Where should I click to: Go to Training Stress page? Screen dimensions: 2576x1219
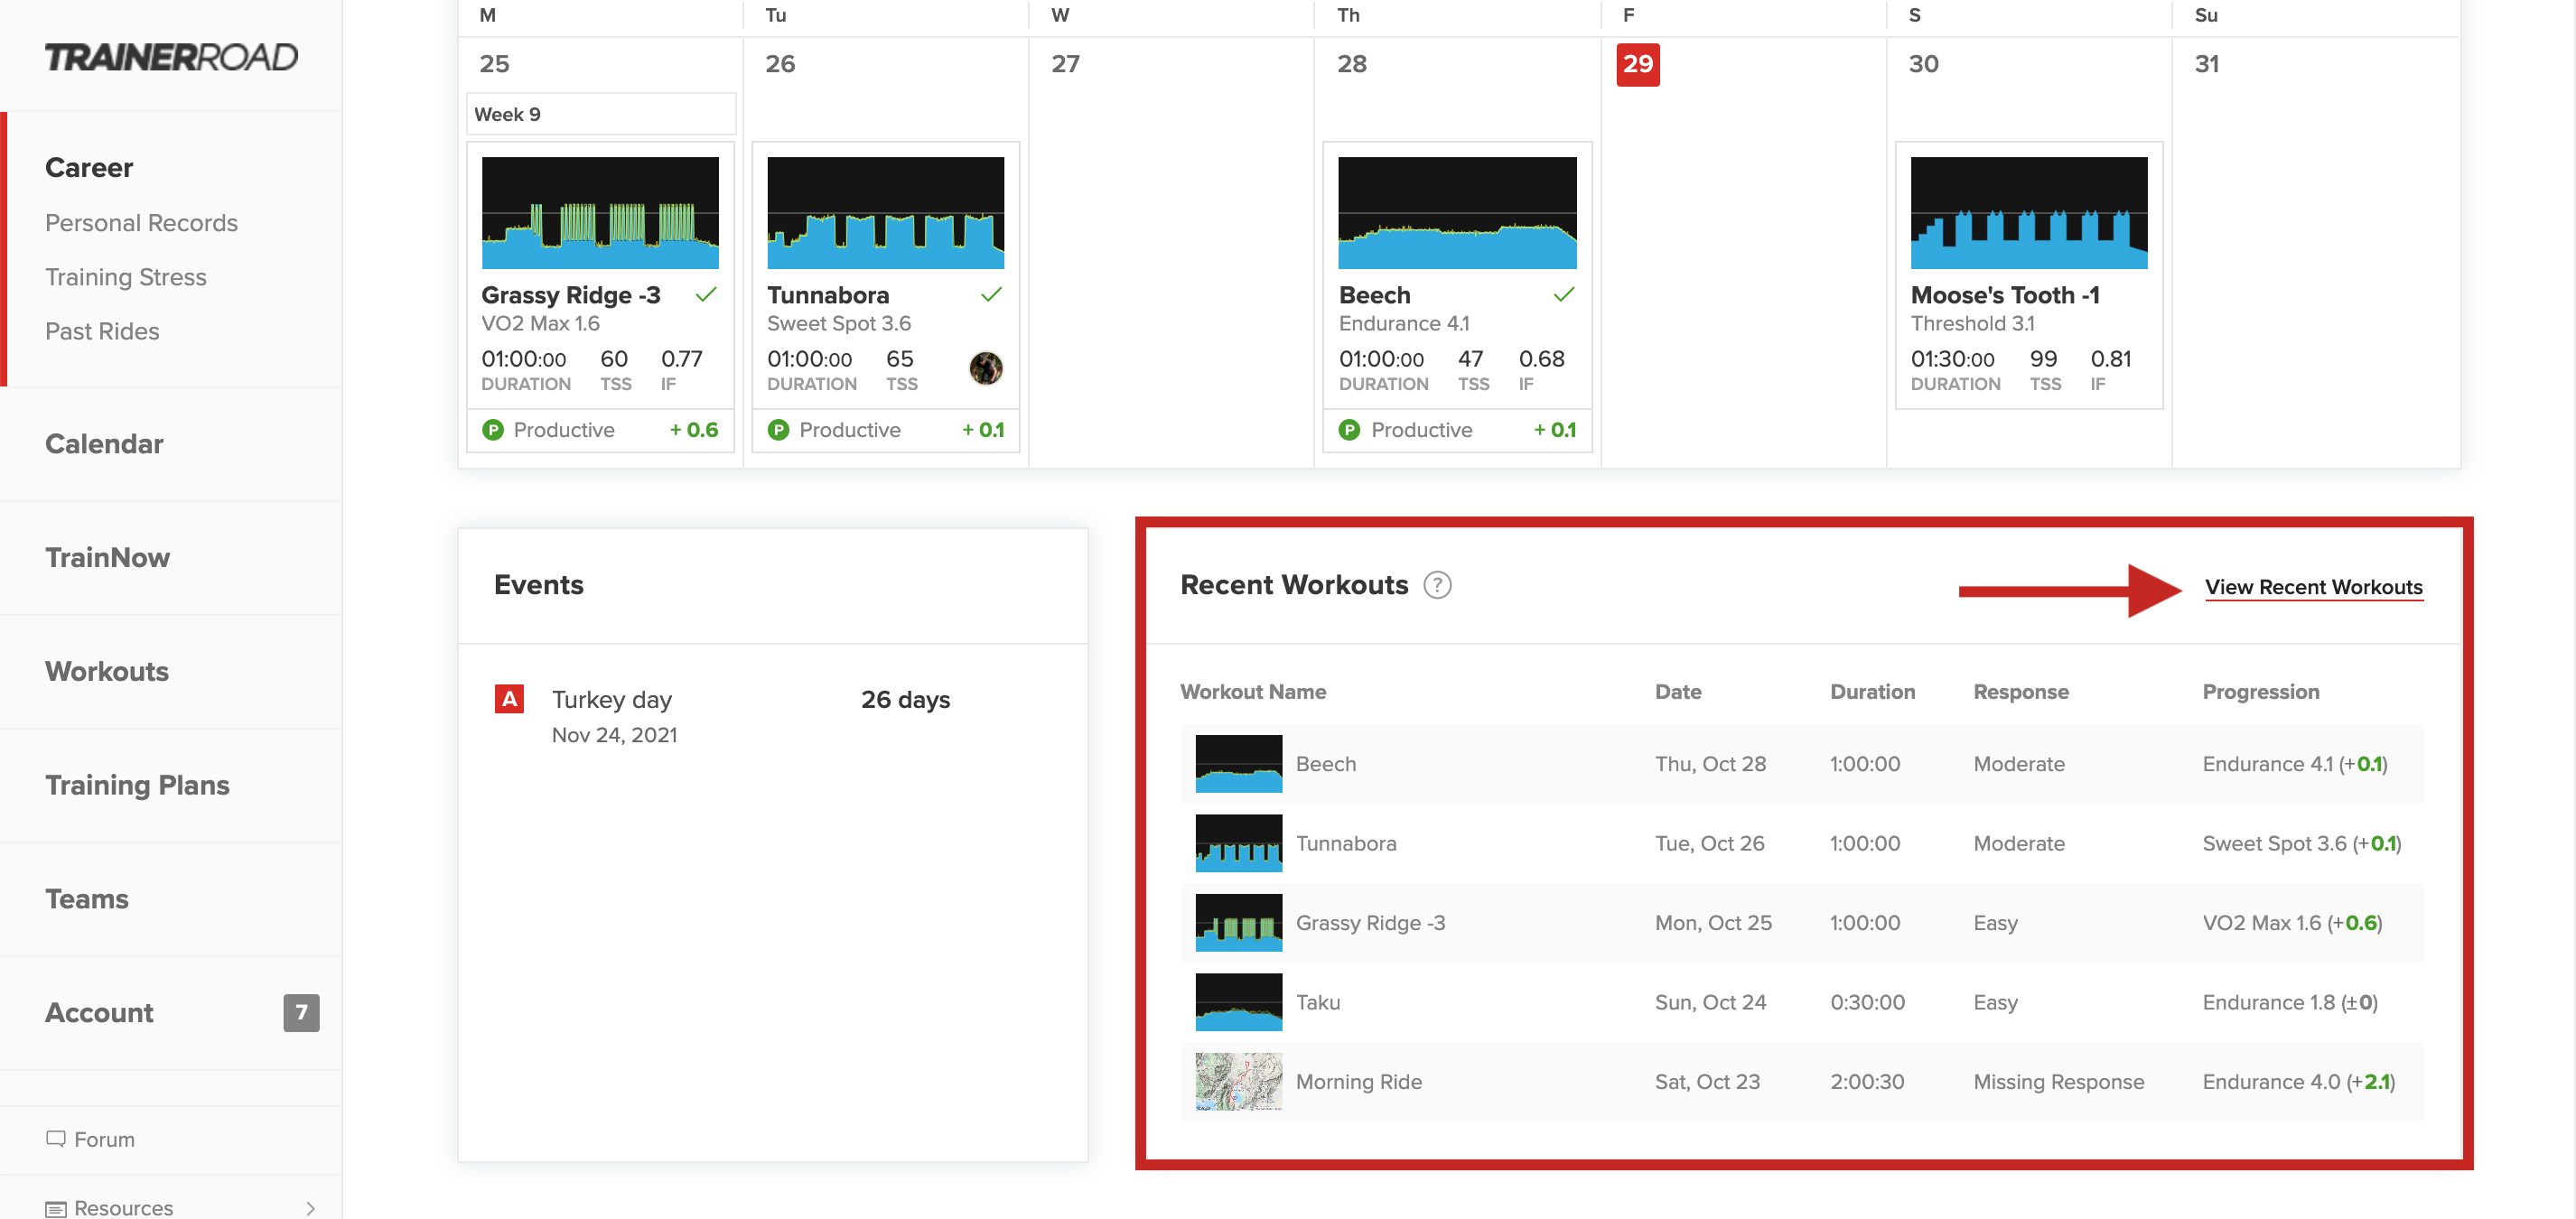126,276
